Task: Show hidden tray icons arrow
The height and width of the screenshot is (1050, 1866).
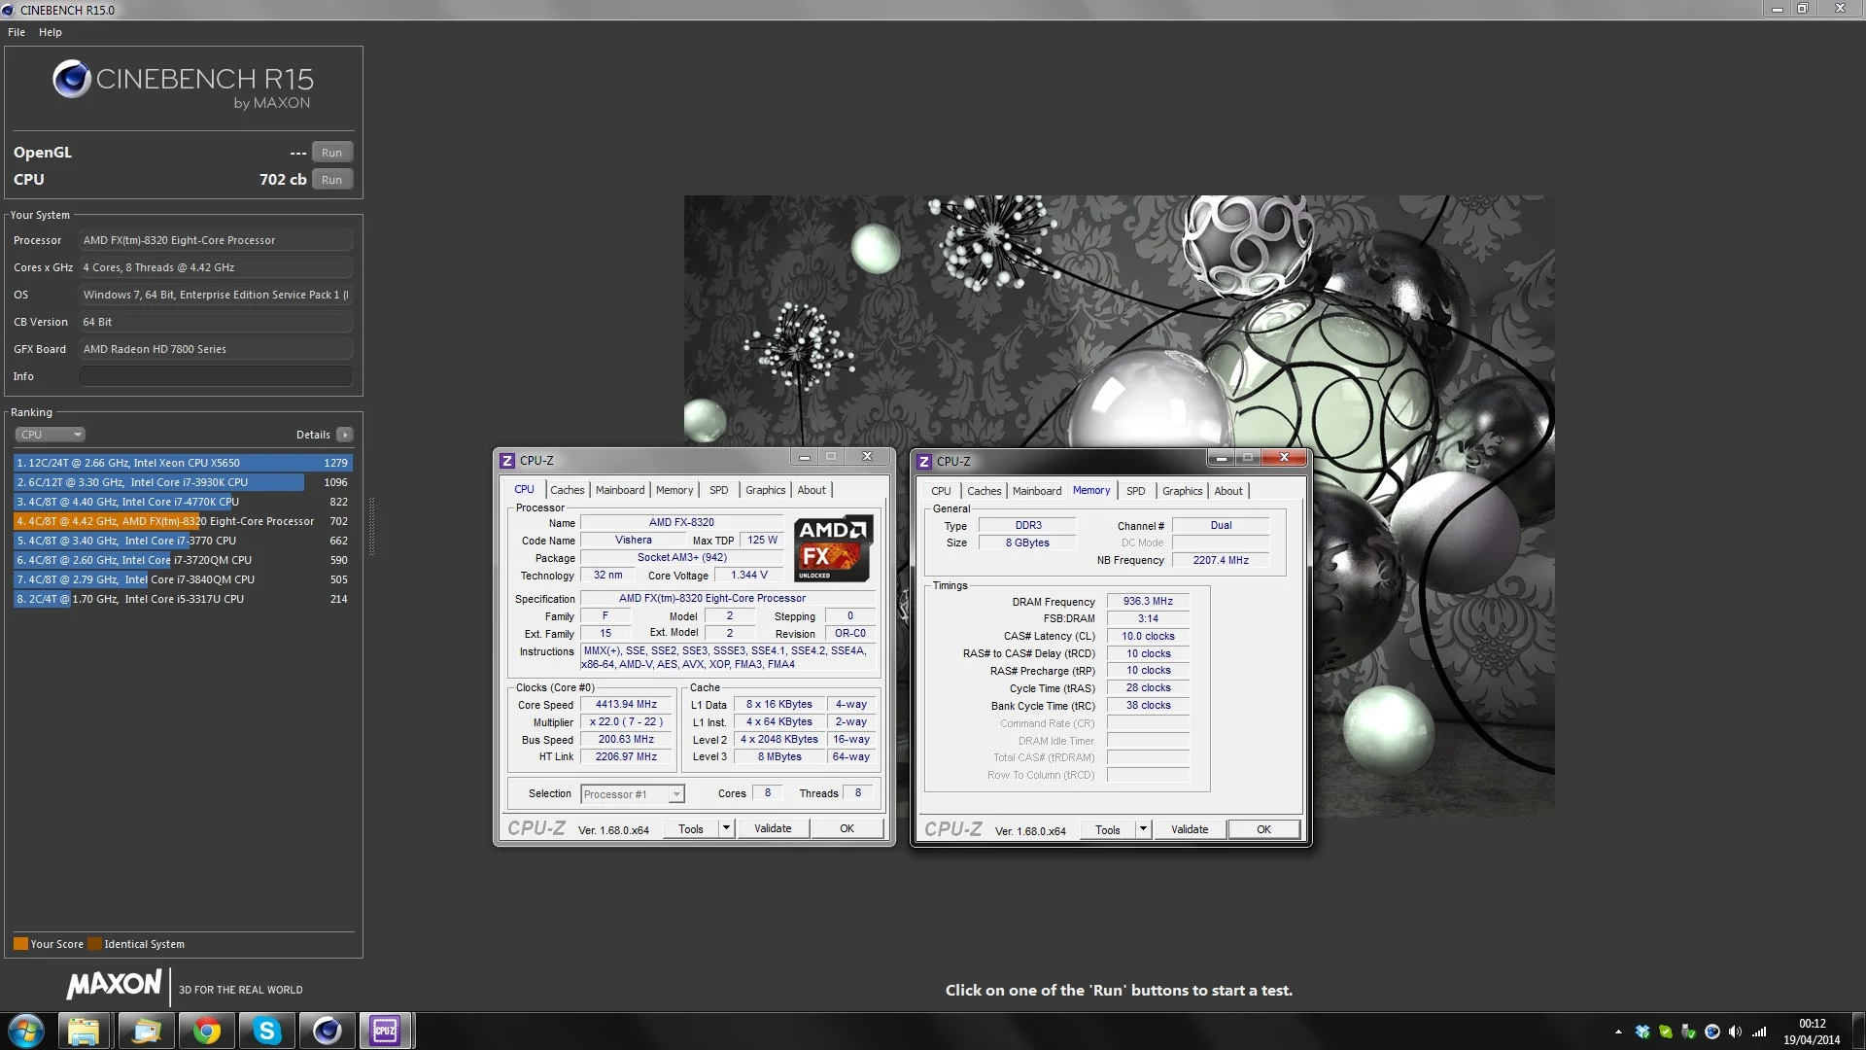Action: coord(1618,1032)
